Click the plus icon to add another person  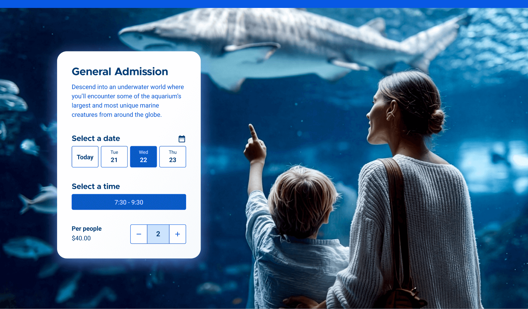pyautogui.click(x=178, y=234)
